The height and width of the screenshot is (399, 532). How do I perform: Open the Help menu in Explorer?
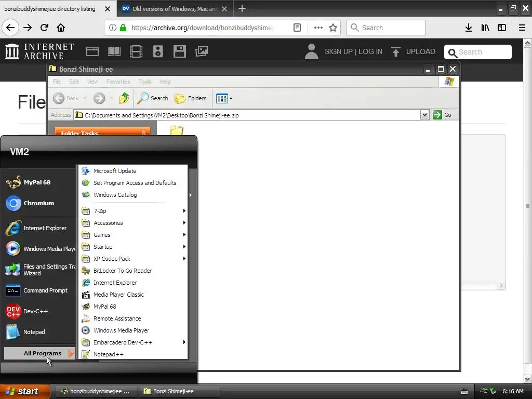[165, 82]
